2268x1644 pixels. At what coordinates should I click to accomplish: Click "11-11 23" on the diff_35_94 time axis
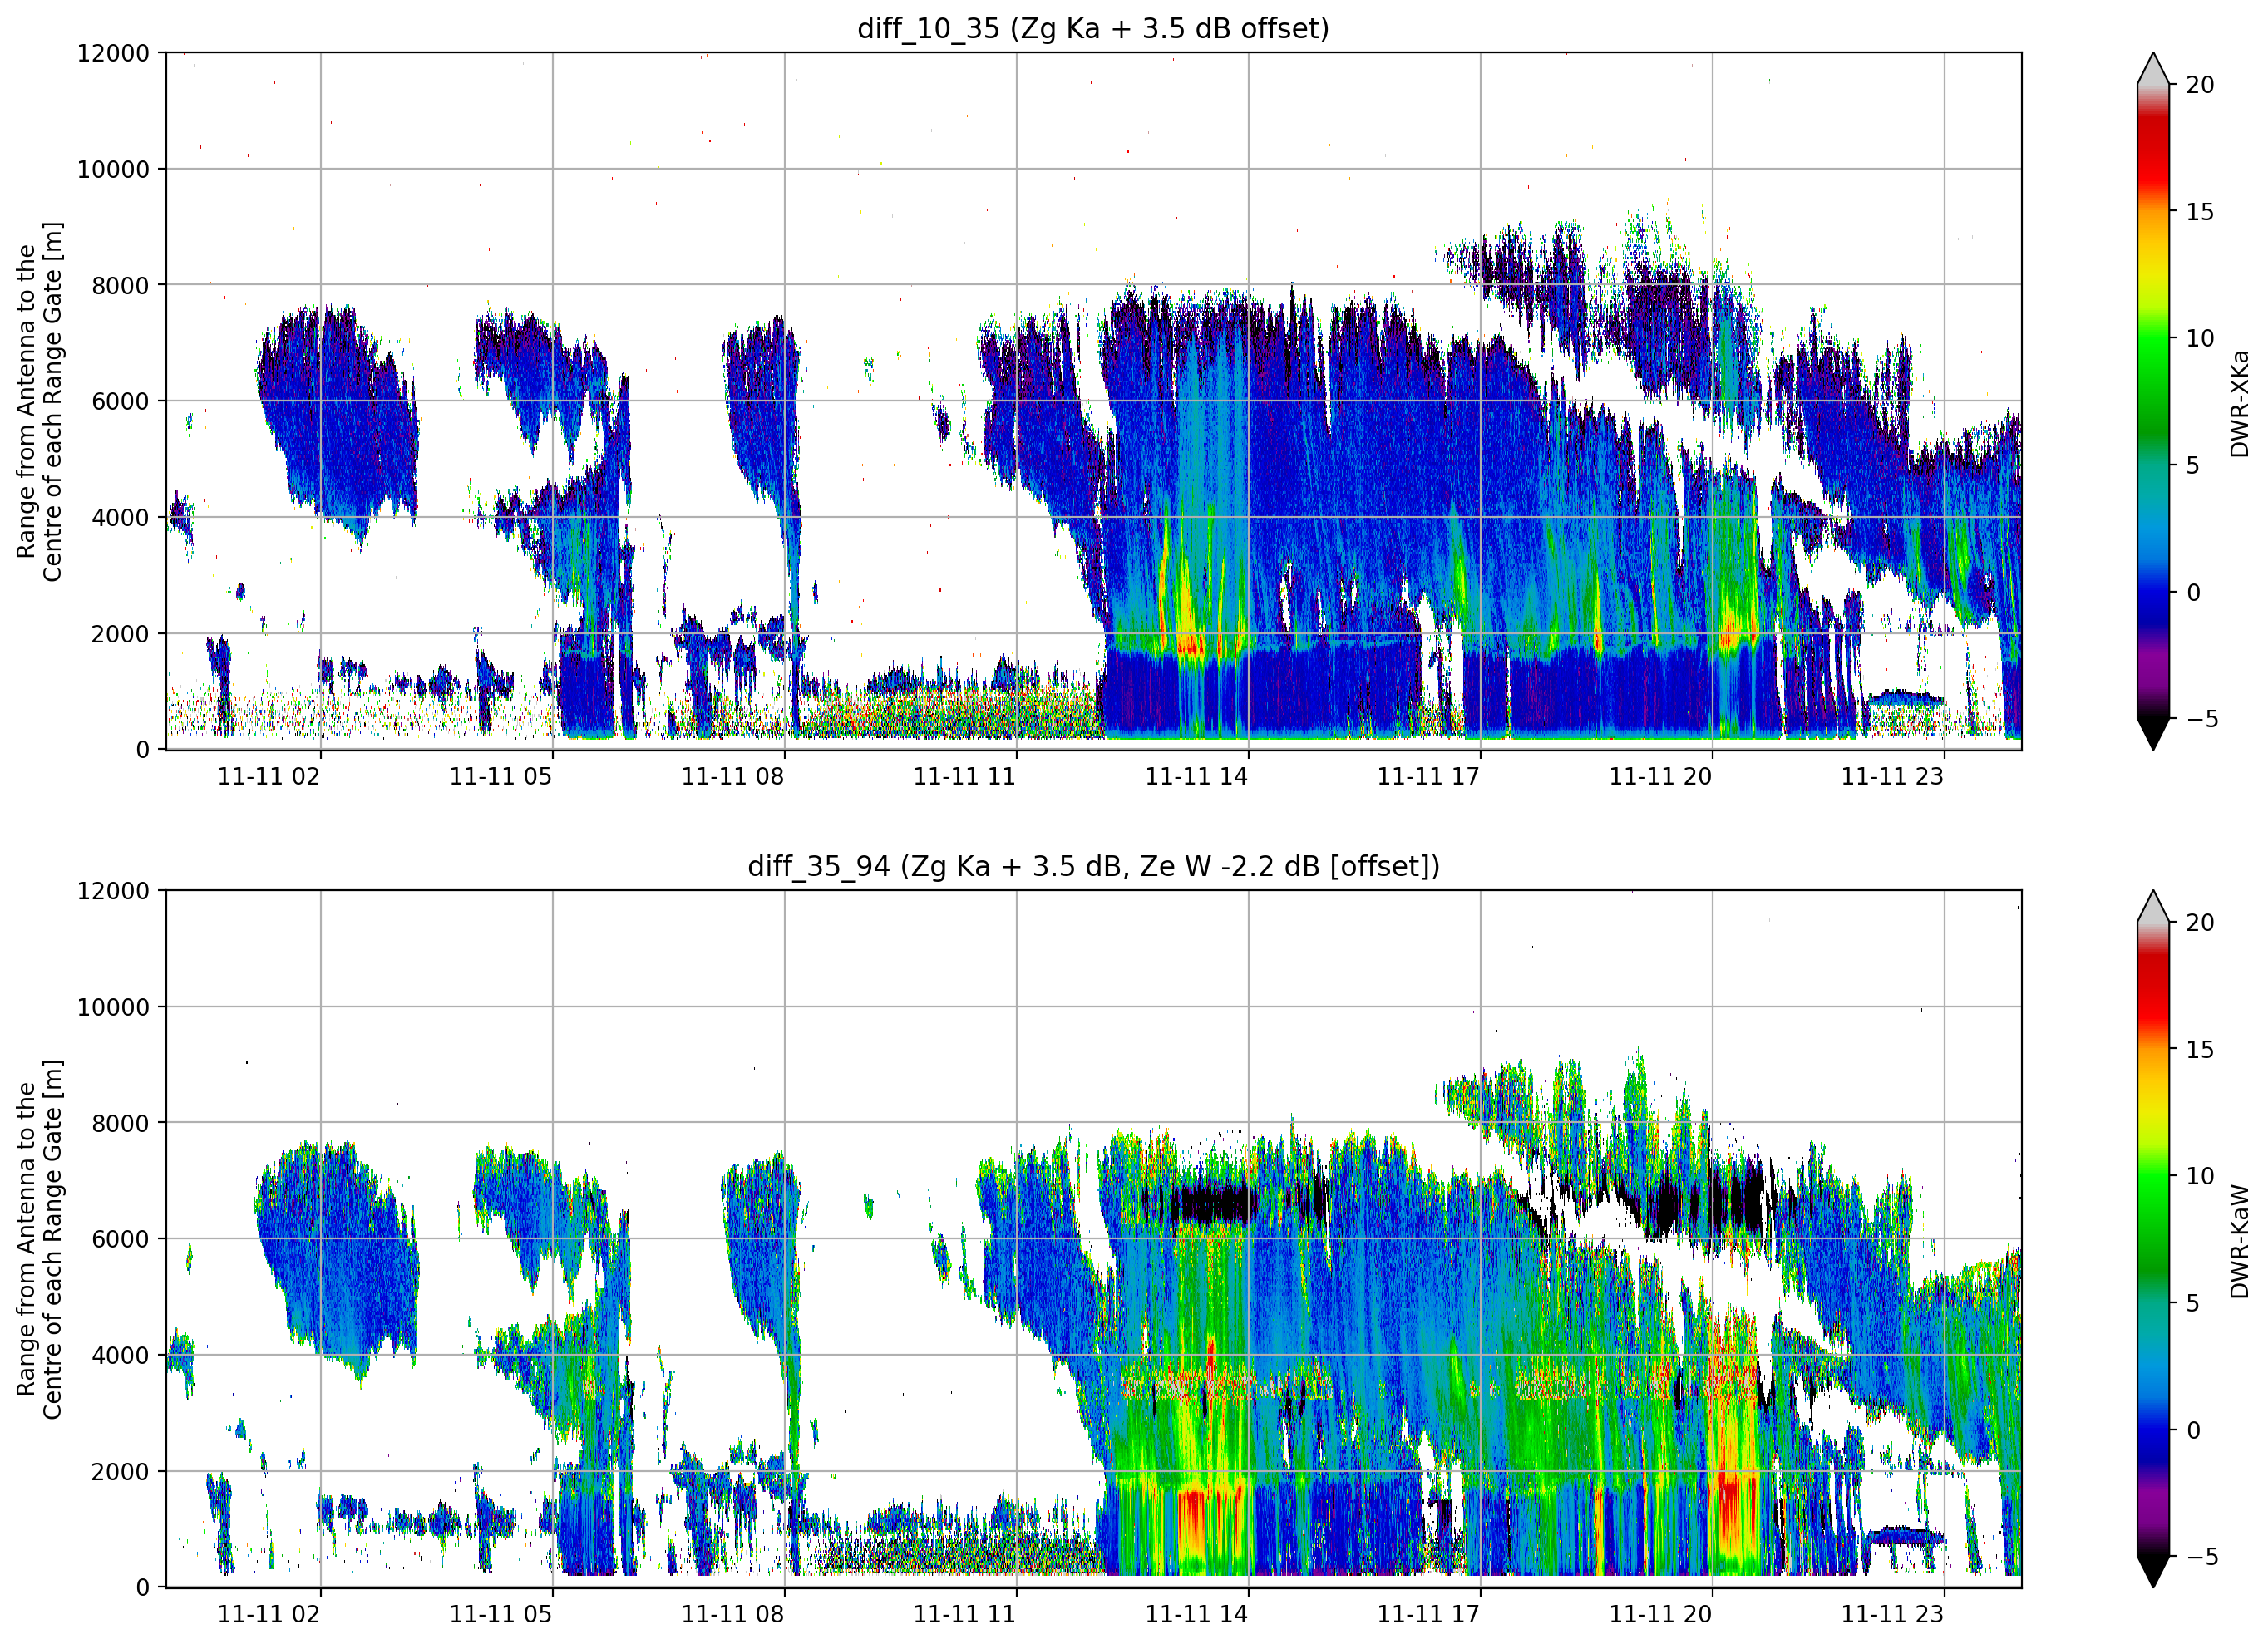(1893, 1615)
